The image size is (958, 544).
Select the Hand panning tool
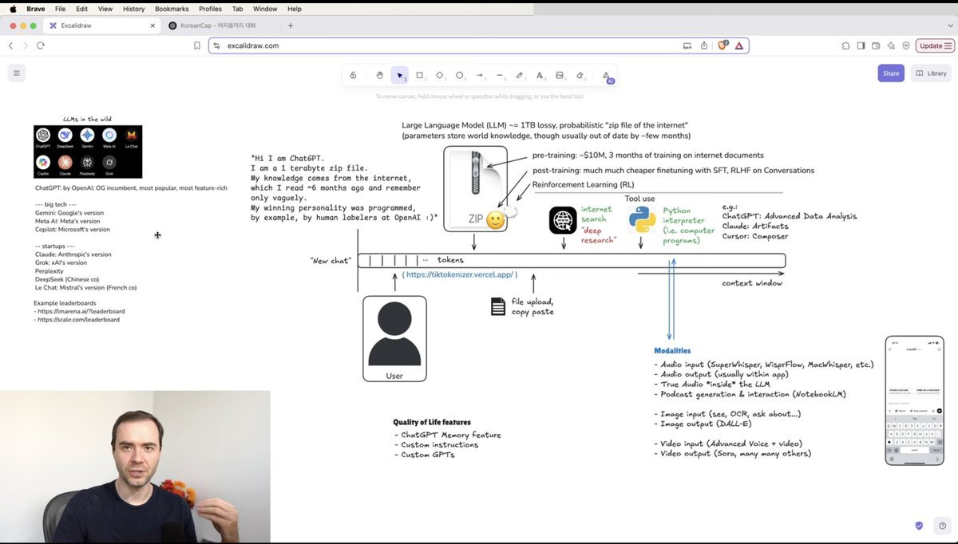tap(380, 75)
